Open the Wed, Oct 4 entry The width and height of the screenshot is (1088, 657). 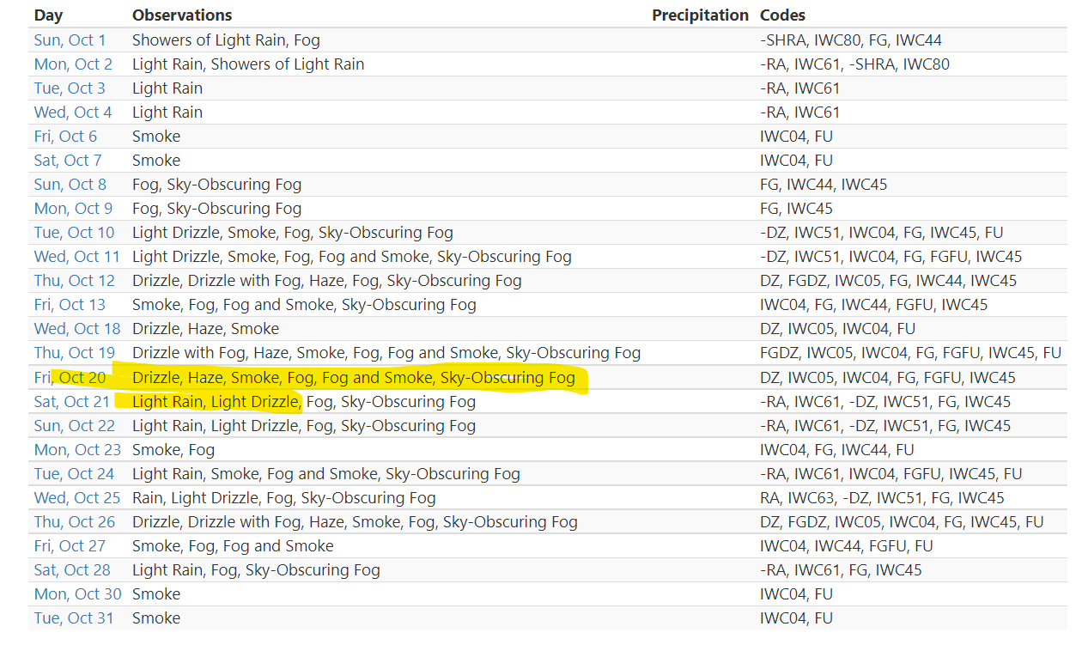[x=73, y=113]
